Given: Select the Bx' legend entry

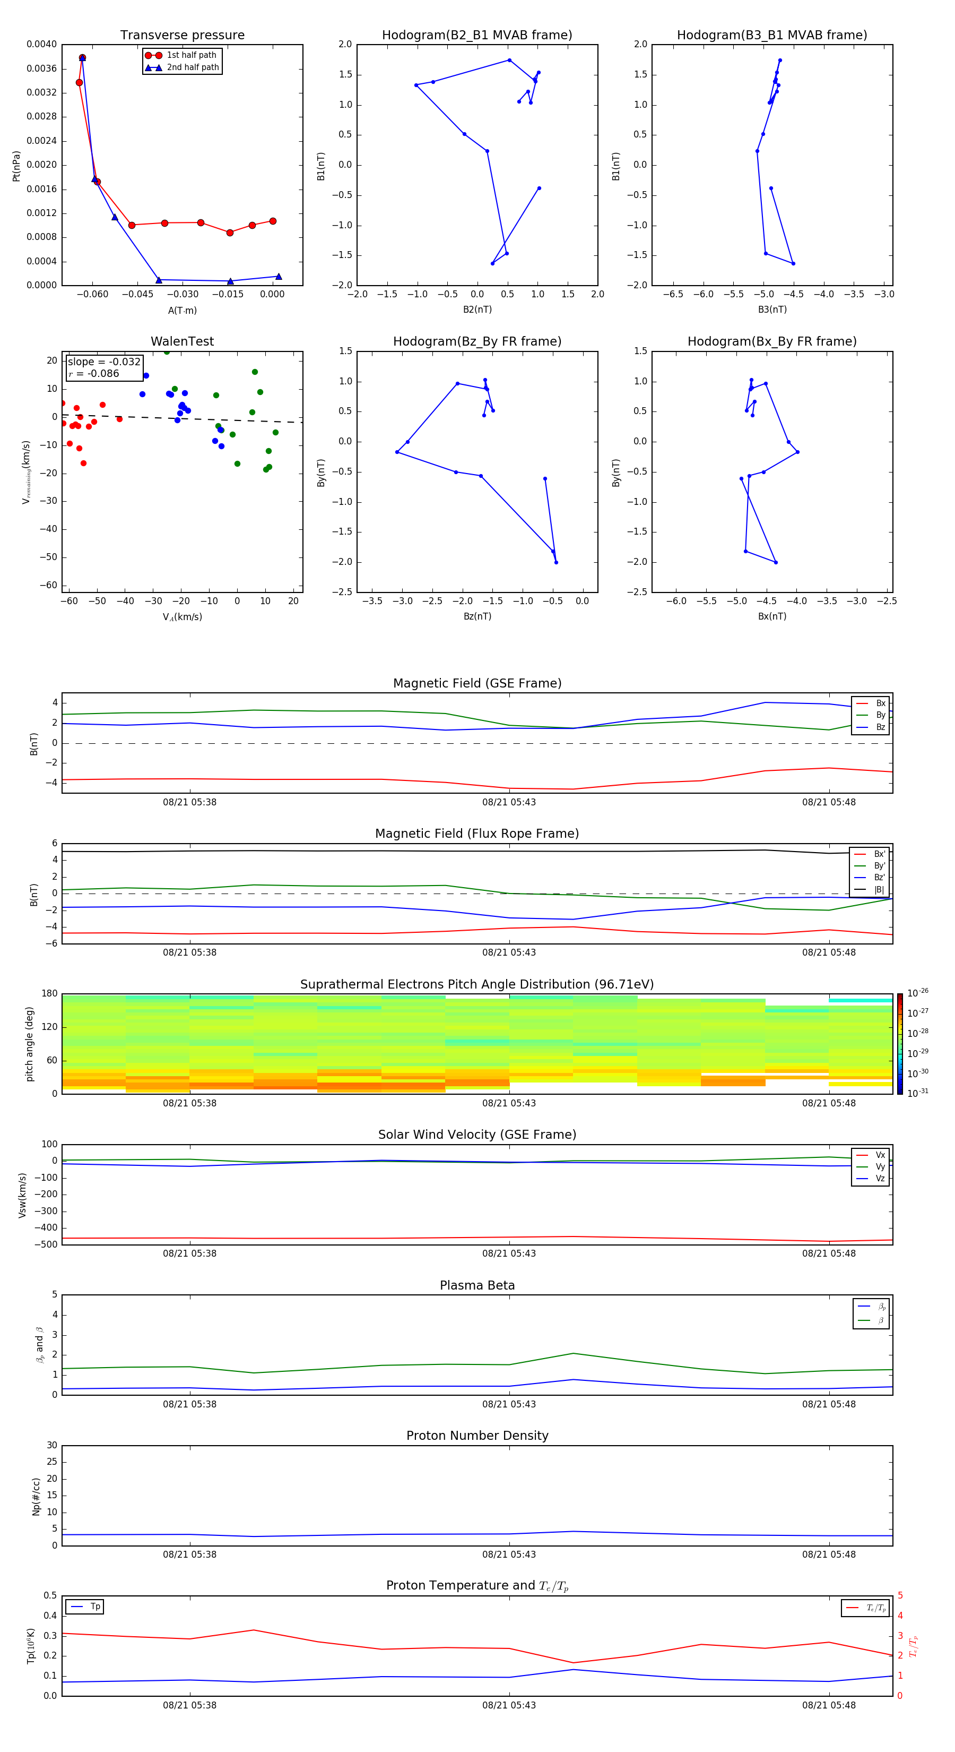Looking at the screenshot, I should (x=870, y=854).
